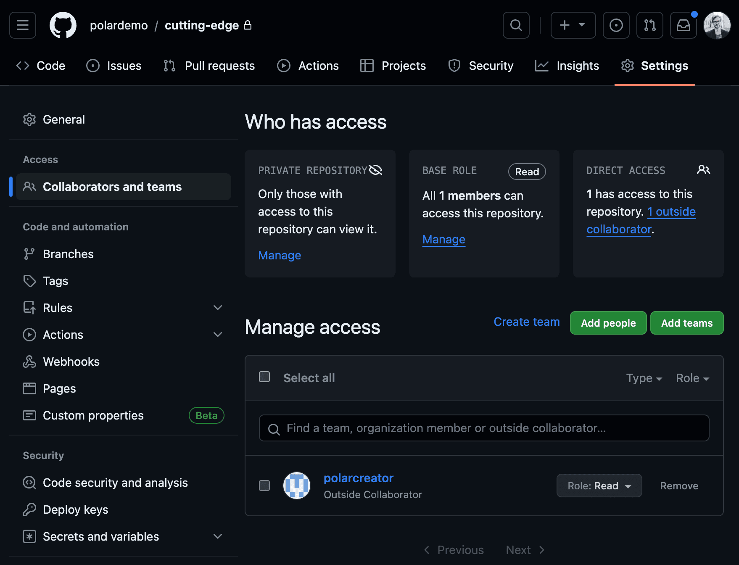739x565 pixels.
Task: Click polarcreator's avatar image
Action: (x=297, y=486)
